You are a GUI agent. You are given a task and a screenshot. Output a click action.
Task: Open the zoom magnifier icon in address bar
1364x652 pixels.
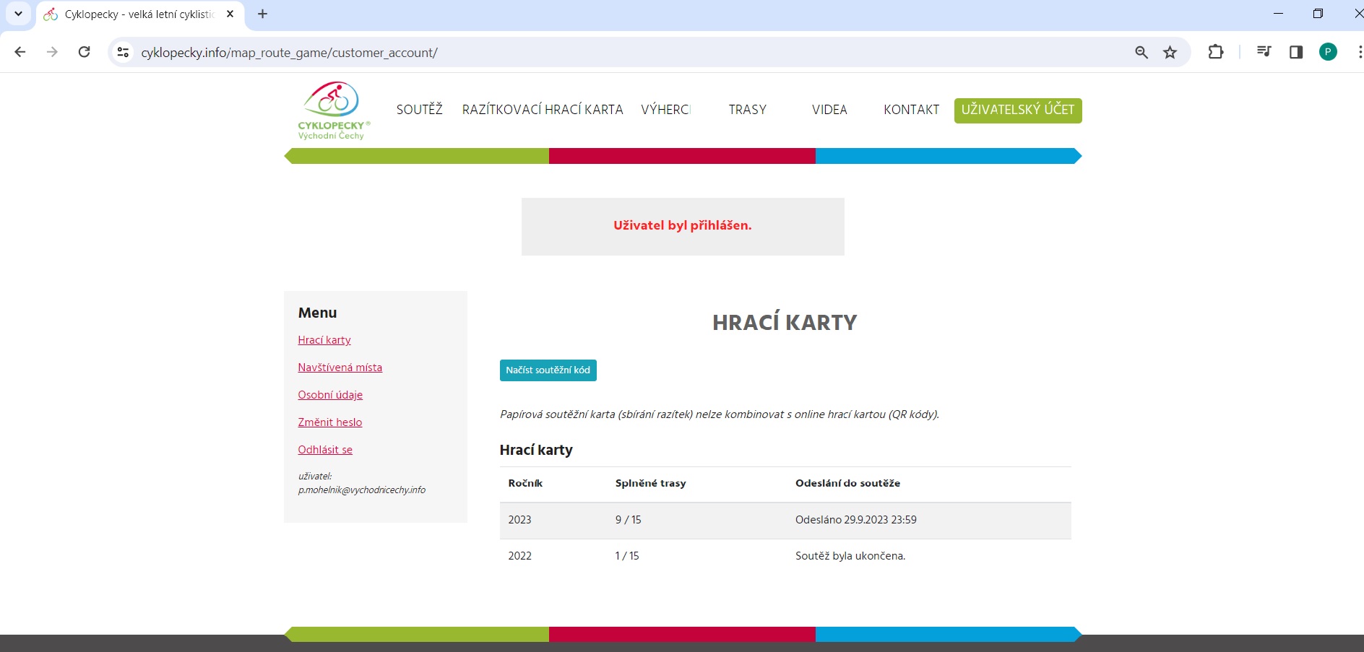click(x=1141, y=52)
